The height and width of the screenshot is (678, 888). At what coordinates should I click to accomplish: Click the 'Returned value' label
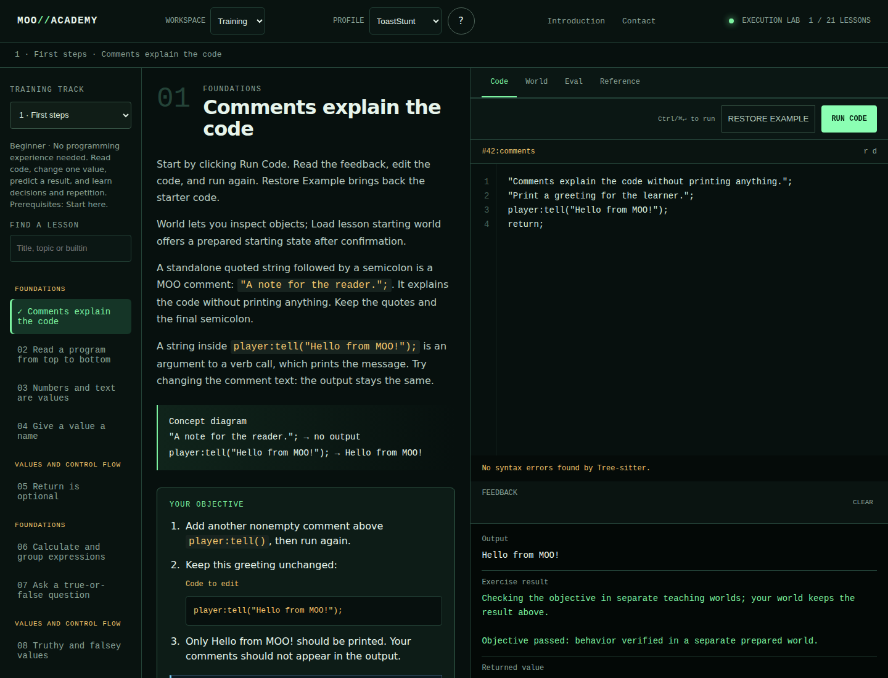click(x=512, y=668)
